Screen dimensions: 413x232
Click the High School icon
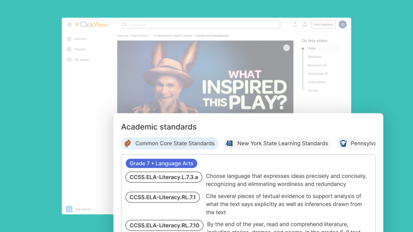pos(69,209)
